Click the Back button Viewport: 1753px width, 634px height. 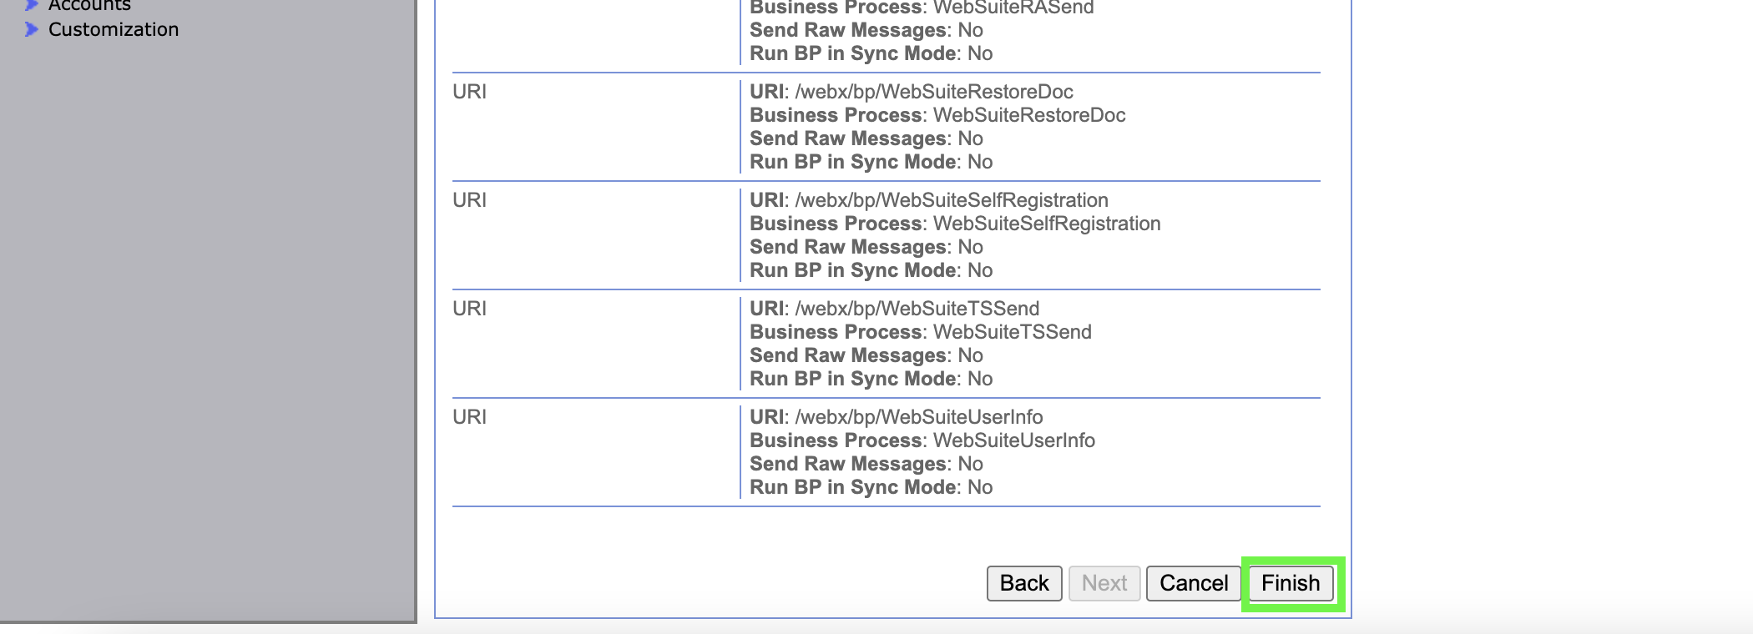[1024, 583]
